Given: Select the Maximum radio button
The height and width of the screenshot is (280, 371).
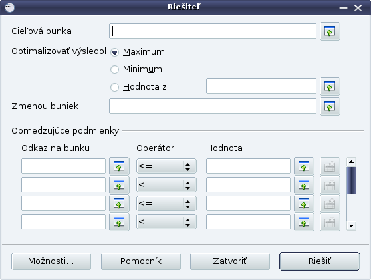Looking at the screenshot, I should coord(115,52).
